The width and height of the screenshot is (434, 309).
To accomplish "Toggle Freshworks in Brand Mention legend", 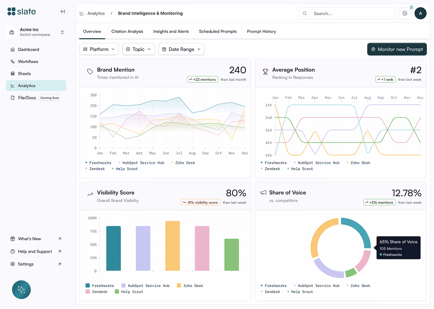I will 98,163.
